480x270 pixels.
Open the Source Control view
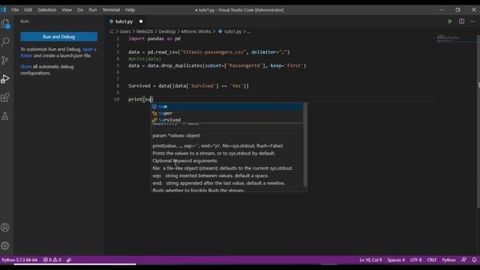coord(5,60)
